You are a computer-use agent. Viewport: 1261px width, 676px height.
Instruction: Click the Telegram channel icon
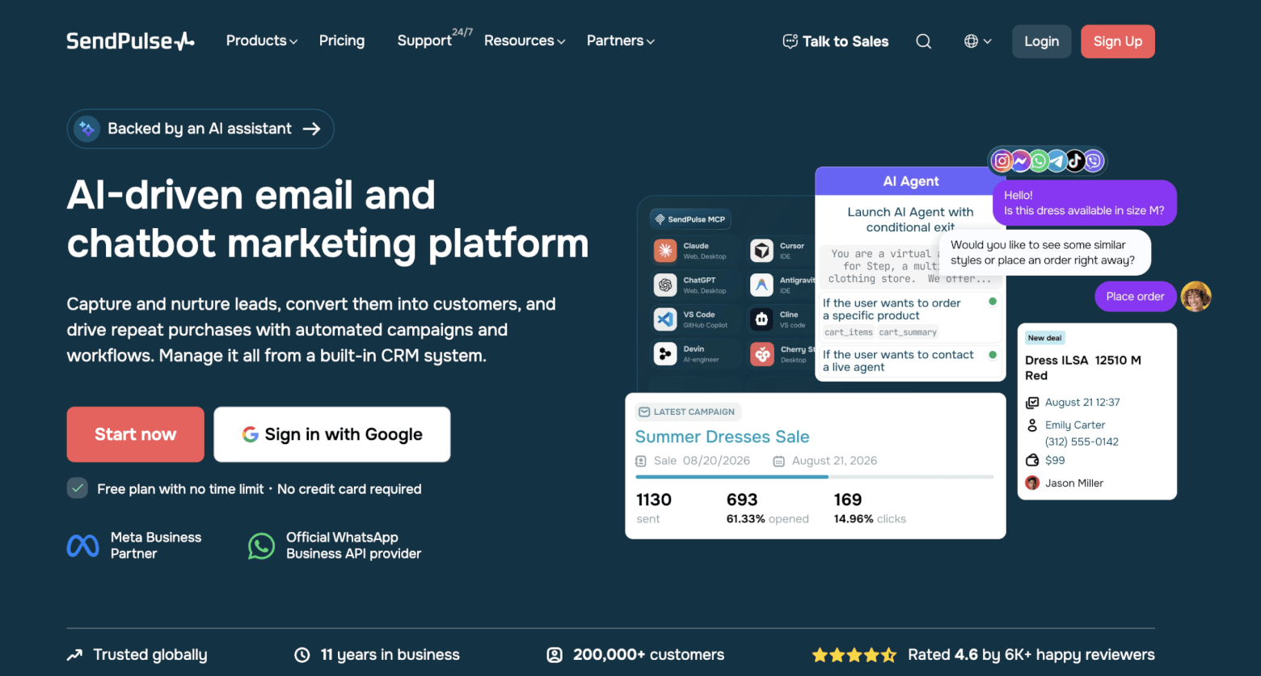1056,161
